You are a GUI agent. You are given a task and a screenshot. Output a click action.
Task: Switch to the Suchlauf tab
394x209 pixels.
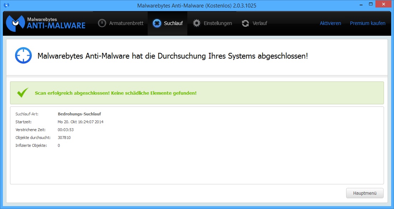[168, 23]
